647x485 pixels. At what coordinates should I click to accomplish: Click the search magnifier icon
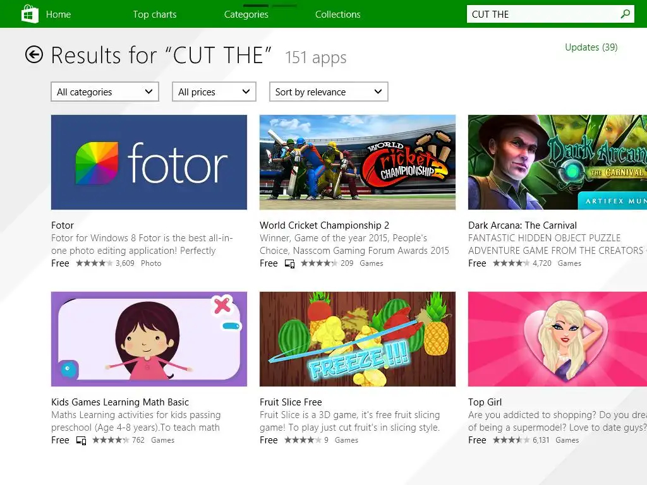coord(625,14)
